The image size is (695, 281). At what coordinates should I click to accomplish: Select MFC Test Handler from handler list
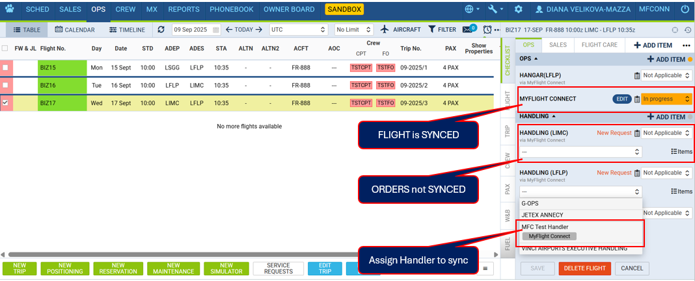(x=545, y=226)
